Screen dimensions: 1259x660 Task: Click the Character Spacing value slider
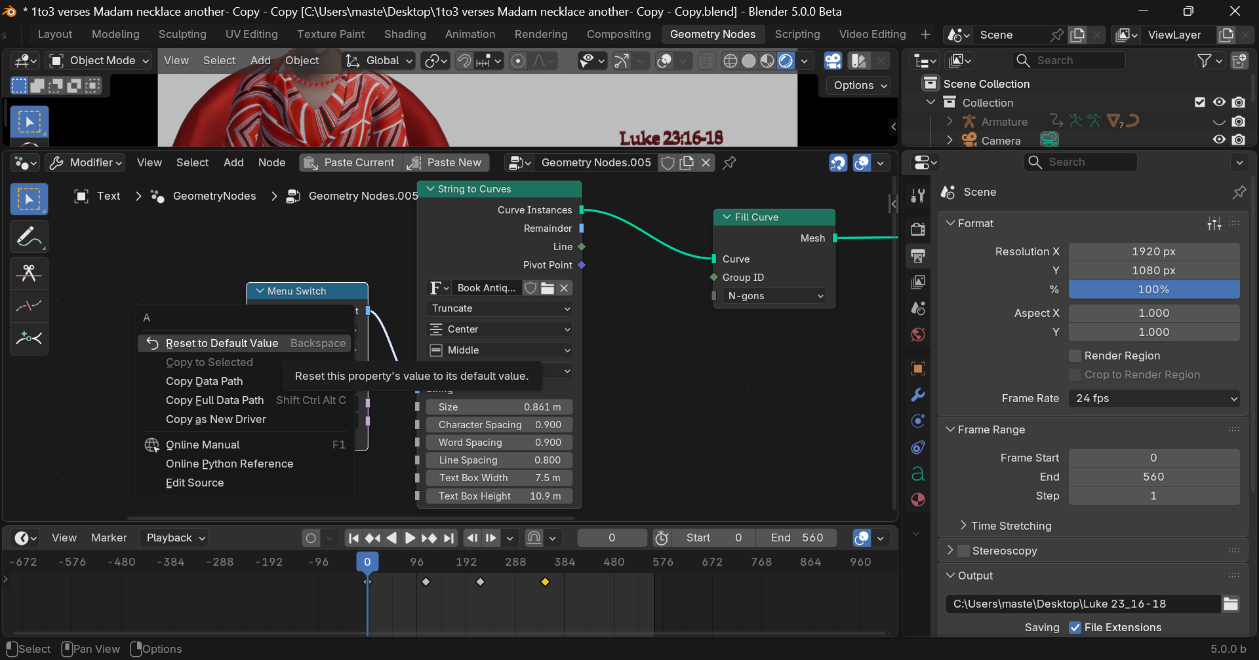(499, 424)
